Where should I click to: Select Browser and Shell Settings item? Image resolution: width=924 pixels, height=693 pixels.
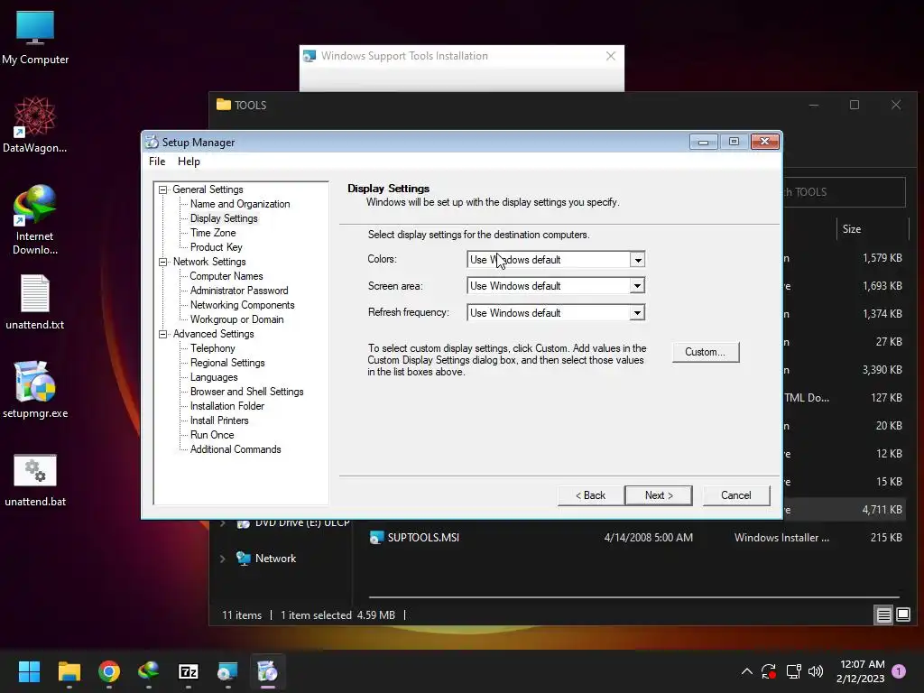247,392
